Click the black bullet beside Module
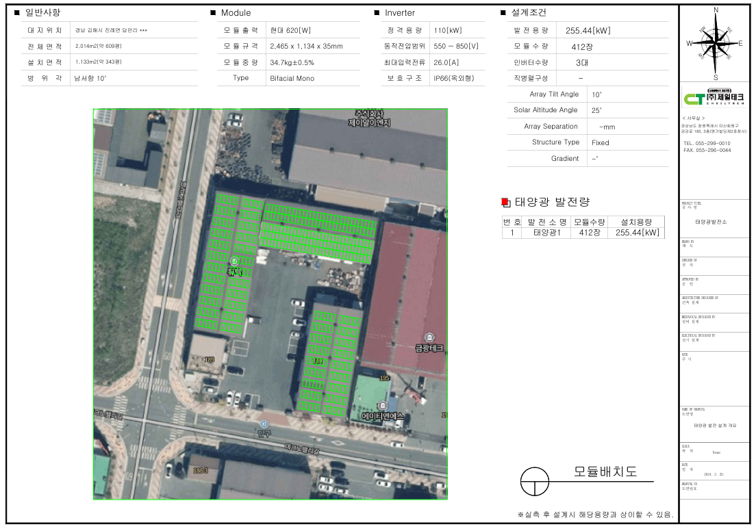Image resolution: width=756 pixels, height=529 pixels. pos(213,13)
